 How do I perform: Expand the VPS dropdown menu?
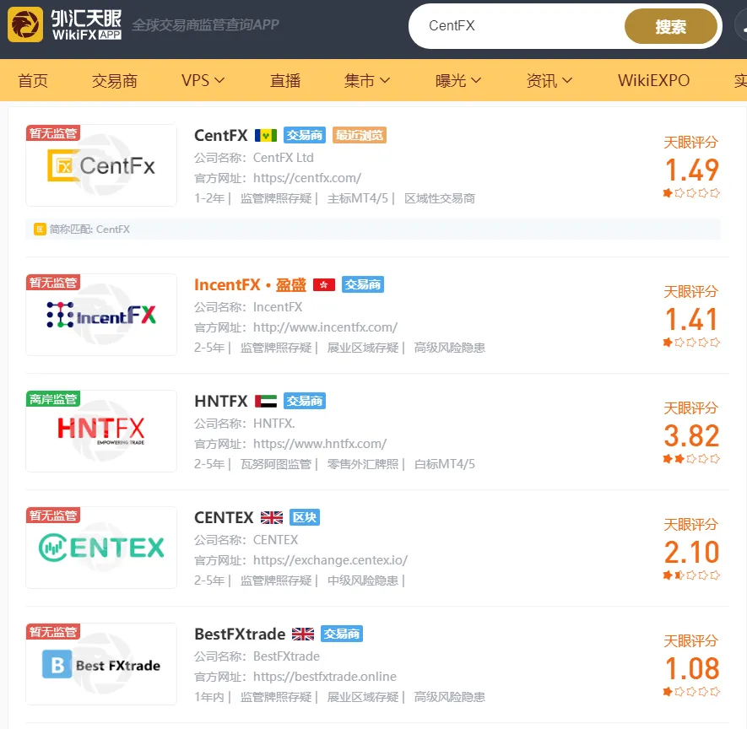coord(203,80)
